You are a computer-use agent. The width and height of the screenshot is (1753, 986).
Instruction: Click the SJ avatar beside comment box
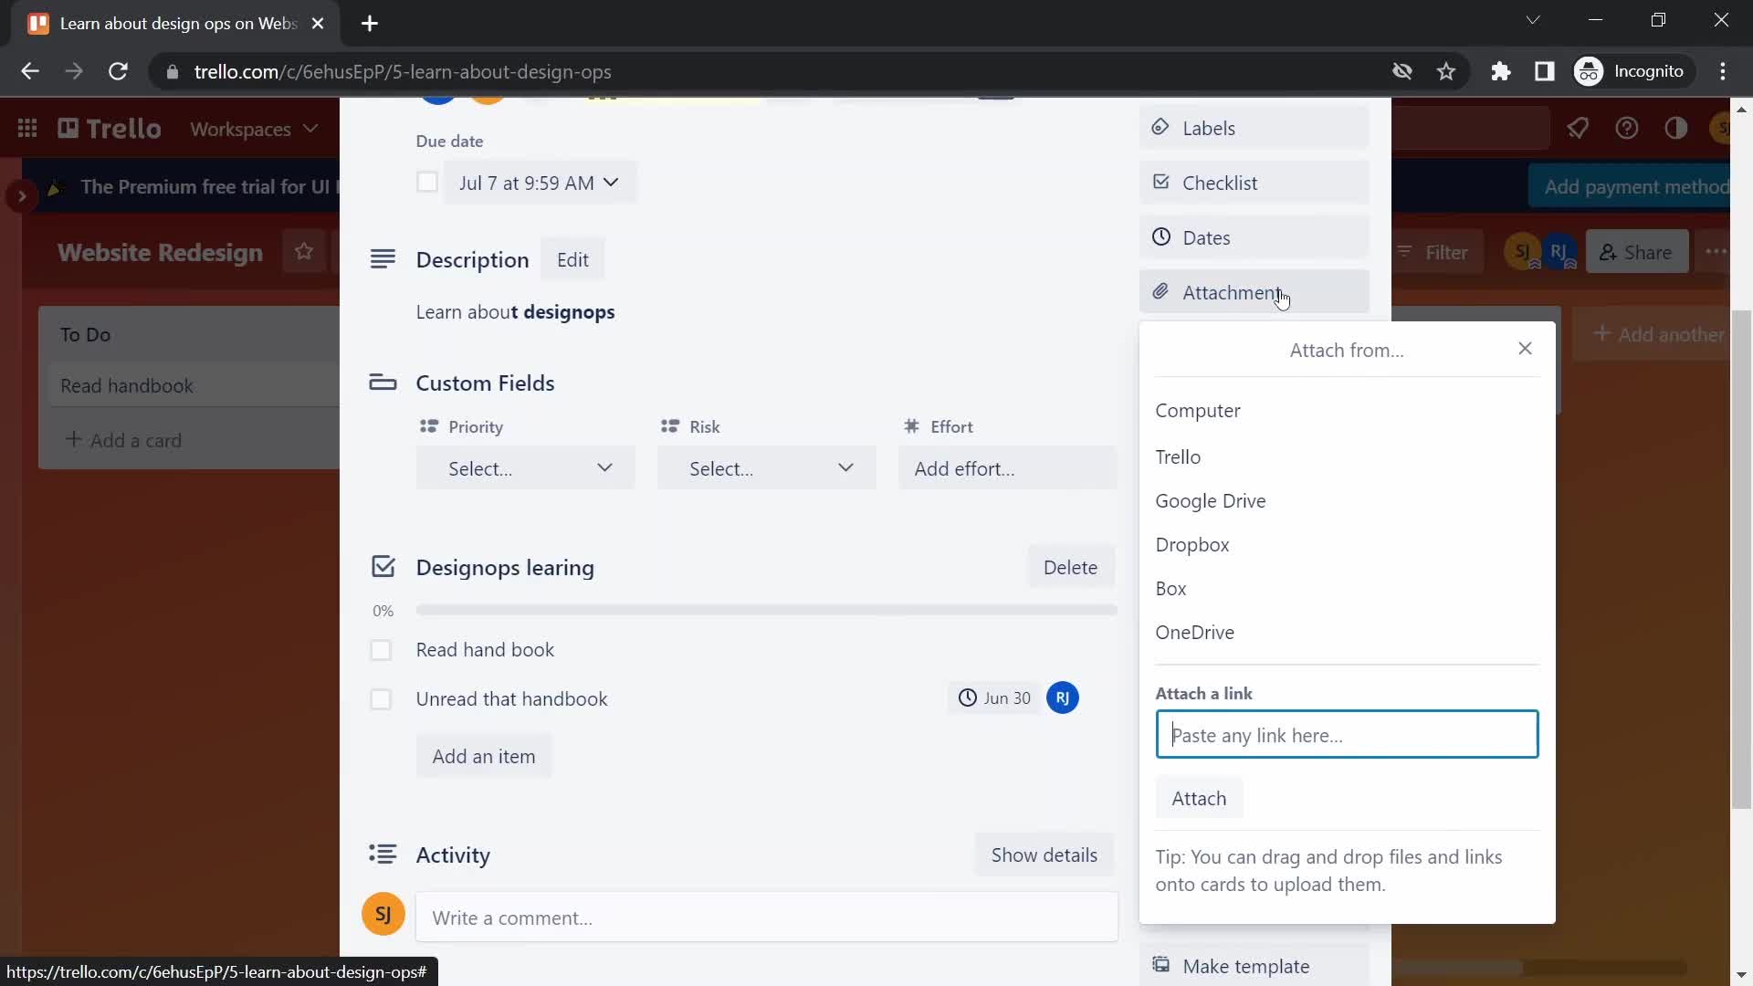pyautogui.click(x=383, y=915)
